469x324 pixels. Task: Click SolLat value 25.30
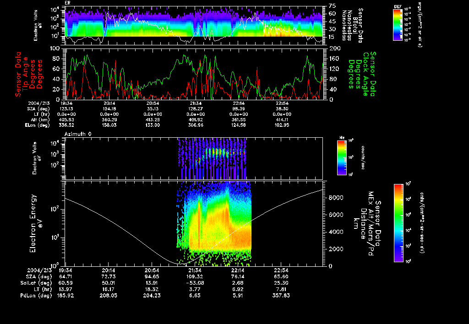281,283
